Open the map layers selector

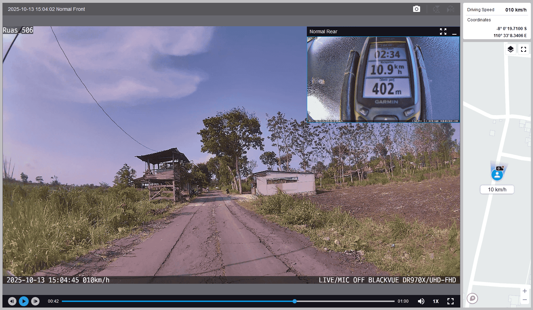point(511,49)
